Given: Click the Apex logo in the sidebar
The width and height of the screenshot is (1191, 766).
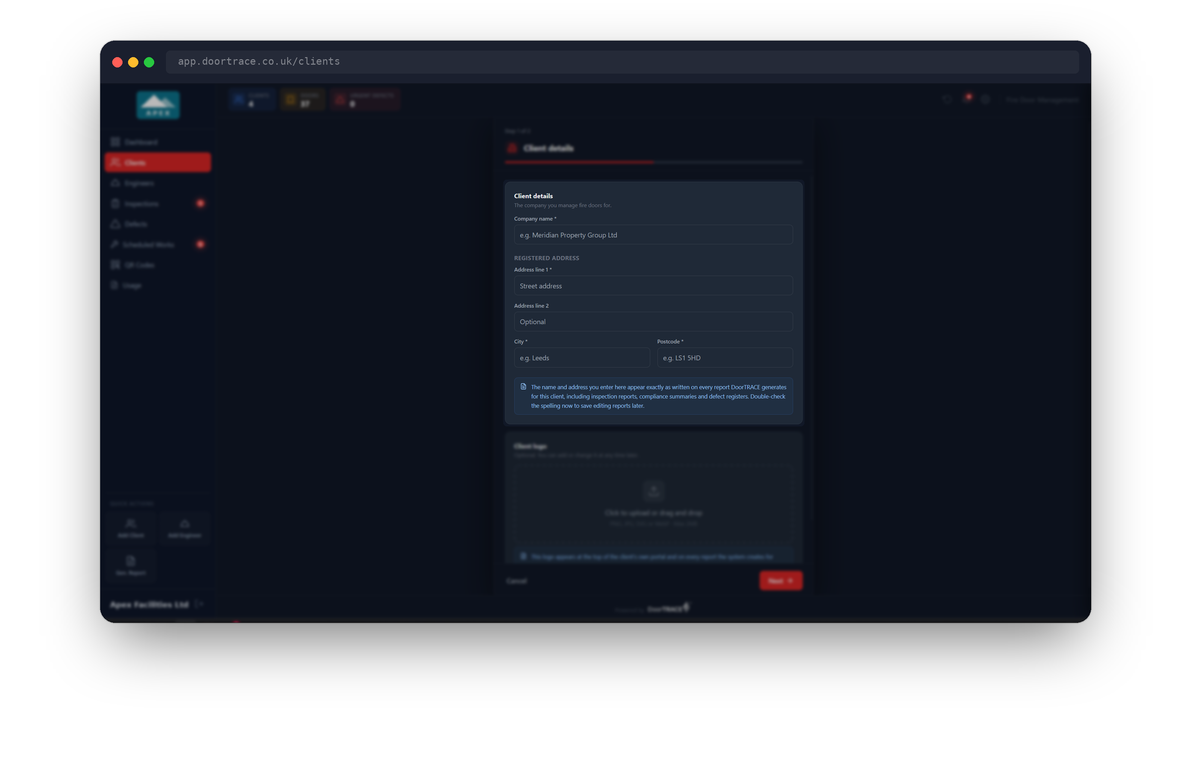Looking at the screenshot, I should 158,105.
